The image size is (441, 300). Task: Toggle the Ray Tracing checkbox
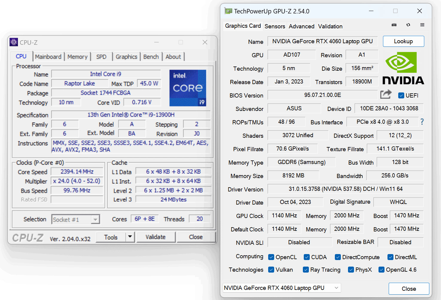pos(306,270)
